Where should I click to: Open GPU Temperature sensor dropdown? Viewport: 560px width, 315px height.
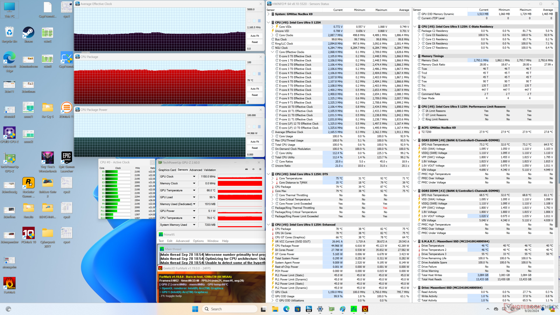(194, 190)
